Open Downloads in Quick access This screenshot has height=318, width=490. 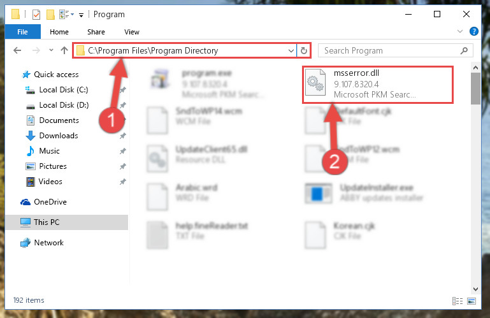pos(59,136)
